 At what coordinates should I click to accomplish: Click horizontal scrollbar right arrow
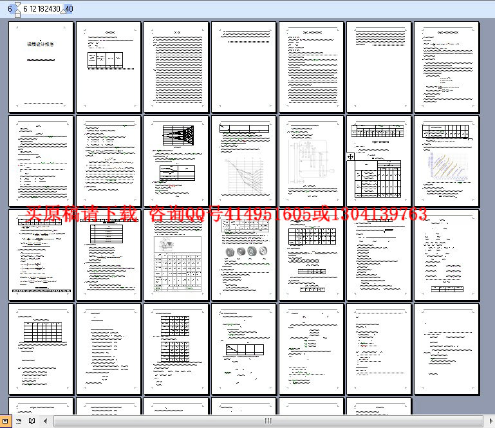pos(491,421)
